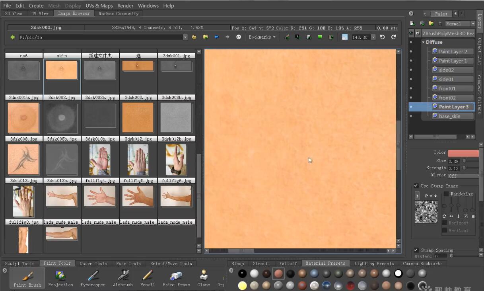This screenshot has height=291, width=484.
Task: Enable the Randomize checkbox
Action: [446, 194]
